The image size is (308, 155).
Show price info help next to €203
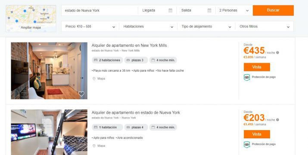pyautogui.click(x=277, y=120)
